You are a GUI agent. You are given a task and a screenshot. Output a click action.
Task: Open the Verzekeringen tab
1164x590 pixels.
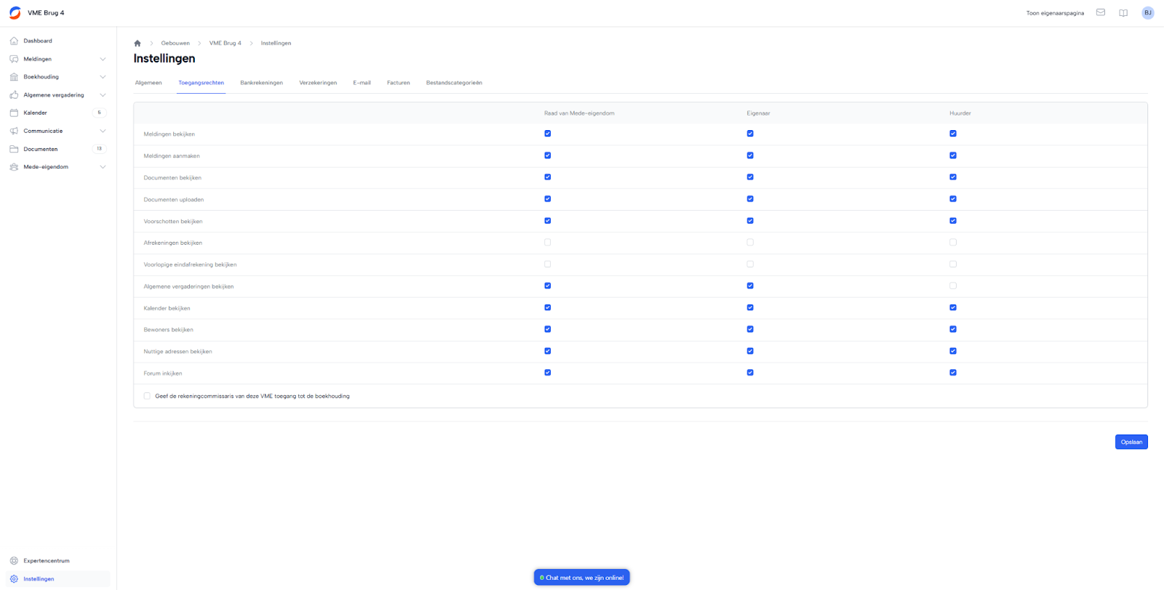coord(318,83)
